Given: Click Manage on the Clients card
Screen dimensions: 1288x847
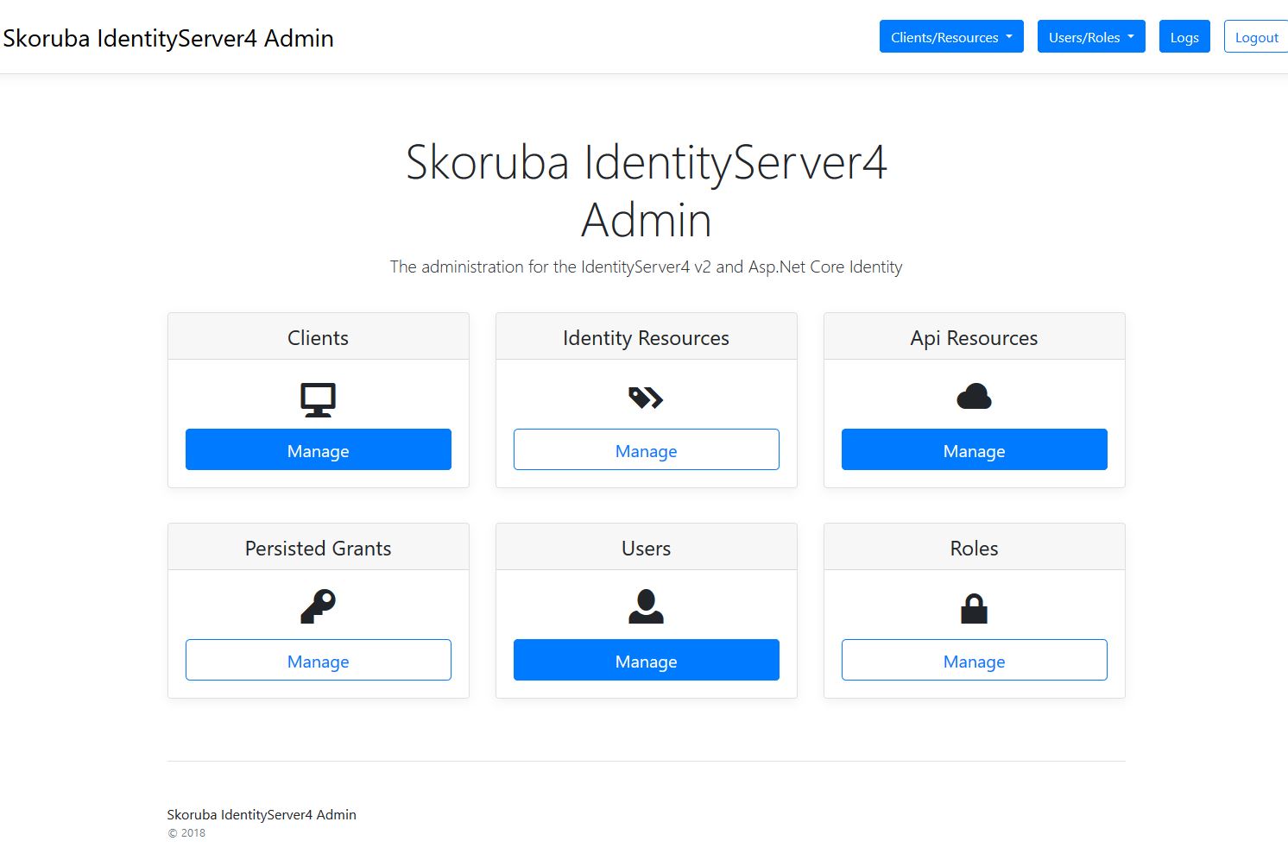Looking at the screenshot, I should coord(318,449).
